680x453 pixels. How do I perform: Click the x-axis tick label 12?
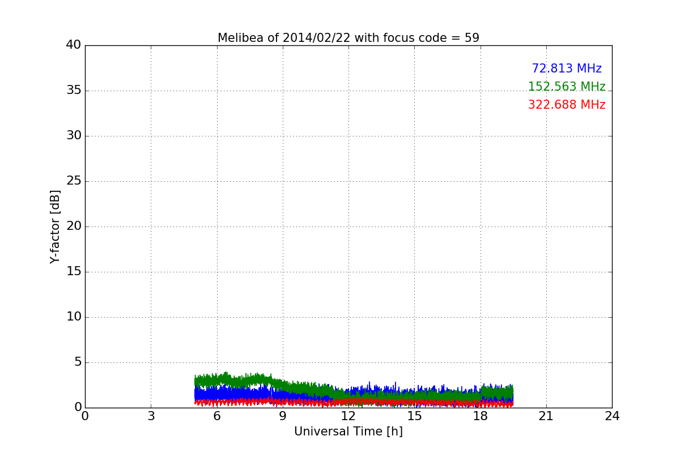click(x=348, y=416)
